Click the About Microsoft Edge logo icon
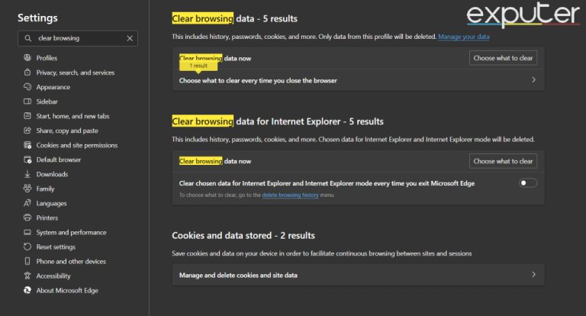This screenshot has width=586, height=316. (x=27, y=290)
